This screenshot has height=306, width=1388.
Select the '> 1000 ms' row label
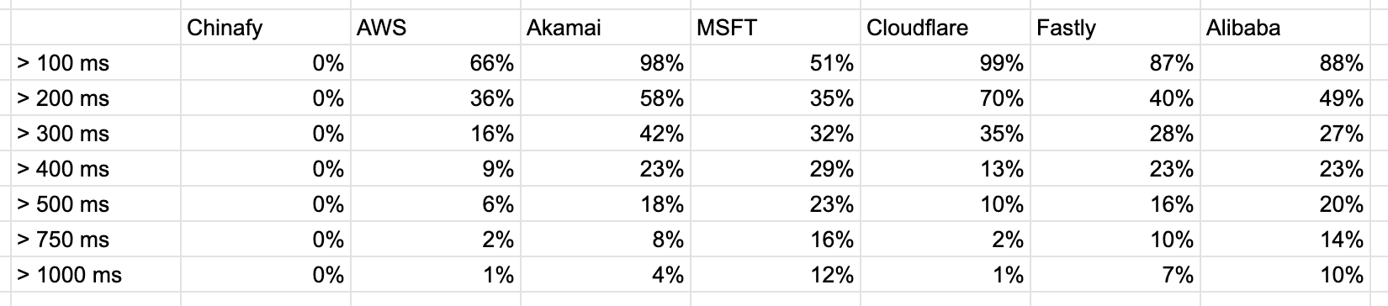[95, 275]
